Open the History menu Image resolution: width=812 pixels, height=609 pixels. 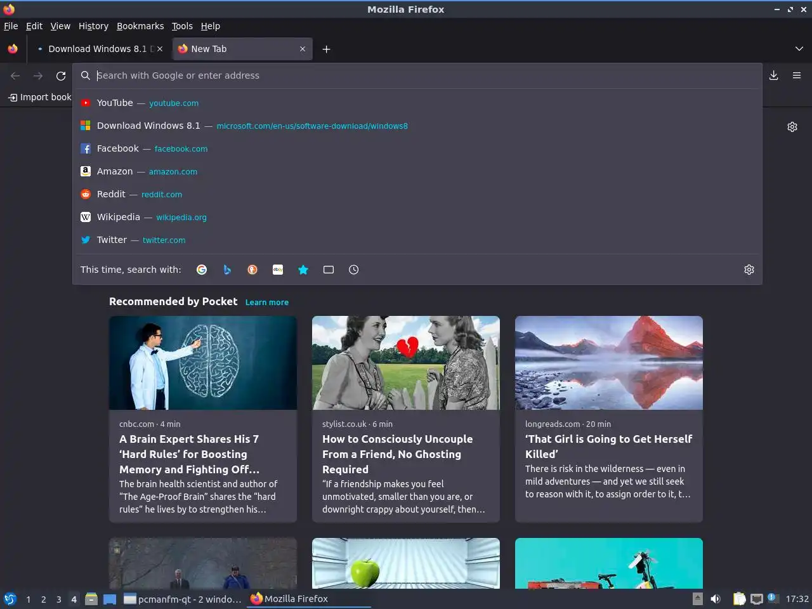click(93, 26)
